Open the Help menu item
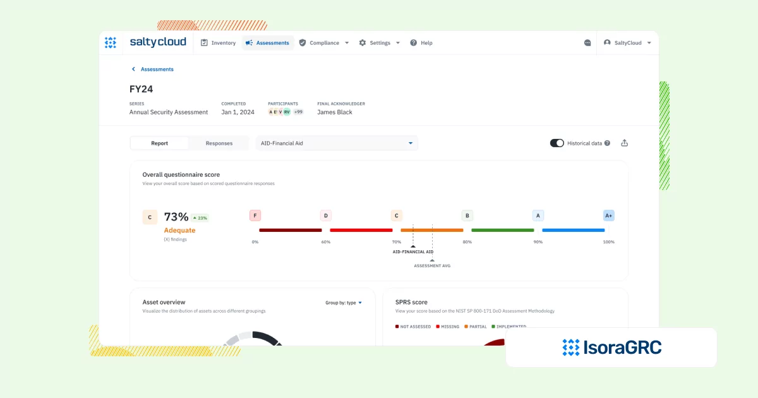Image resolution: width=758 pixels, height=398 pixels. pyautogui.click(x=421, y=43)
